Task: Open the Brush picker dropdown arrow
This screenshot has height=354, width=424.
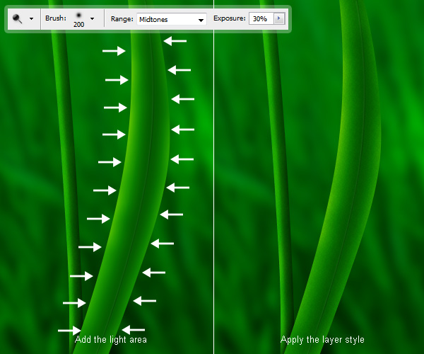Action: (x=92, y=19)
